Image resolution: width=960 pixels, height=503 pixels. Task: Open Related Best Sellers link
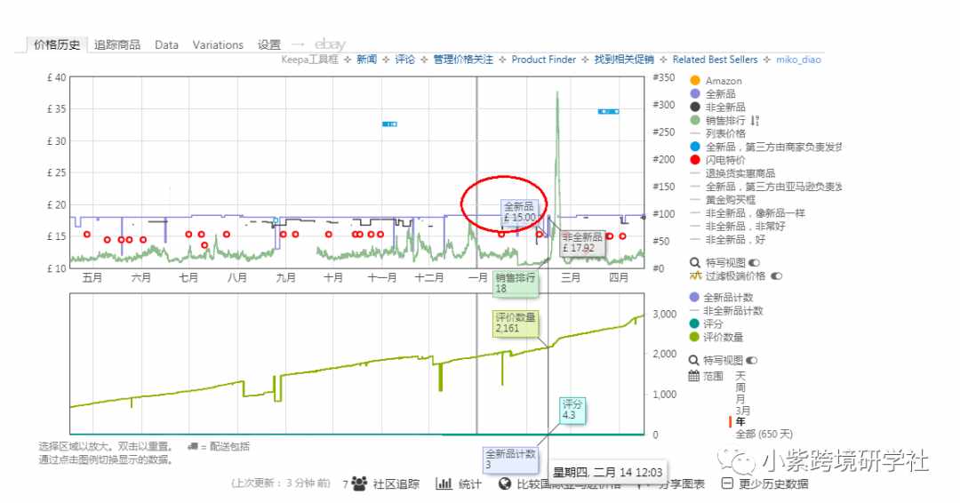(x=715, y=60)
